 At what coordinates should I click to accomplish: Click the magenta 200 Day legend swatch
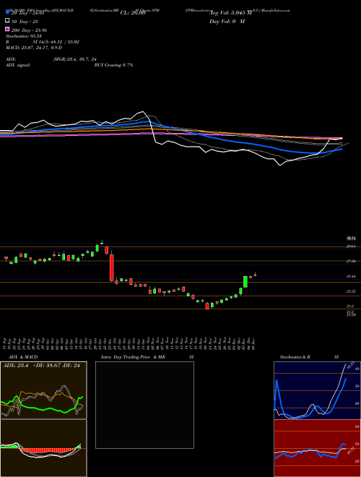point(7,29)
